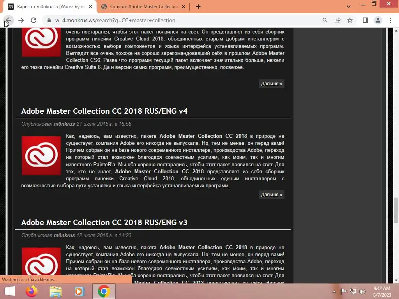Click the Creative Cloud thumbnail of the v4 post
This screenshot has width=399, height=299.
point(41,156)
